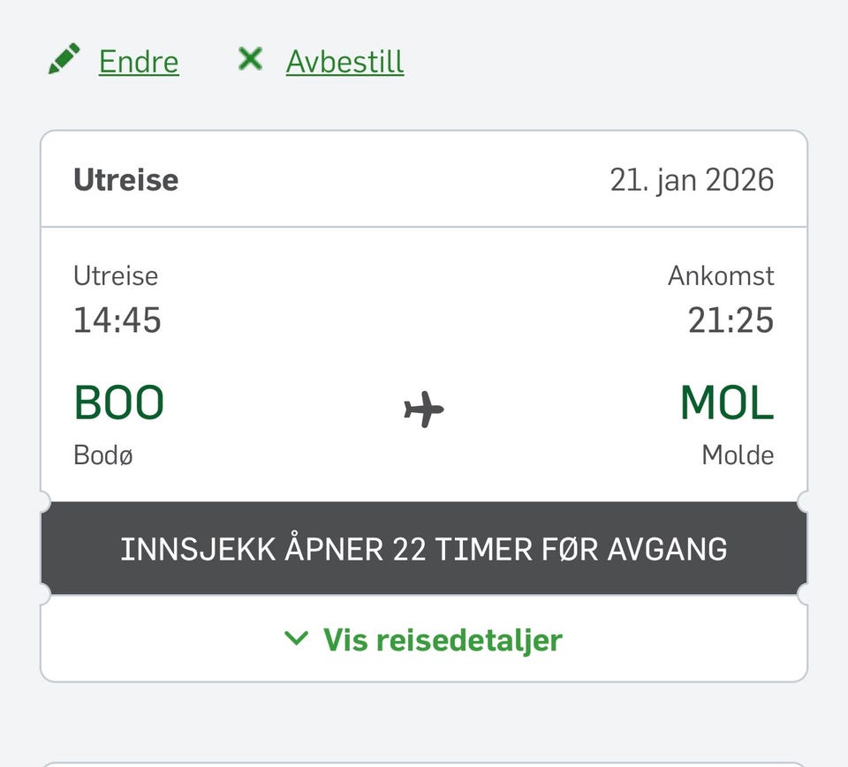The image size is (848, 767).
Task: Click the Innsjekk åpner 22 timer banner
Action: click(424, 549)
